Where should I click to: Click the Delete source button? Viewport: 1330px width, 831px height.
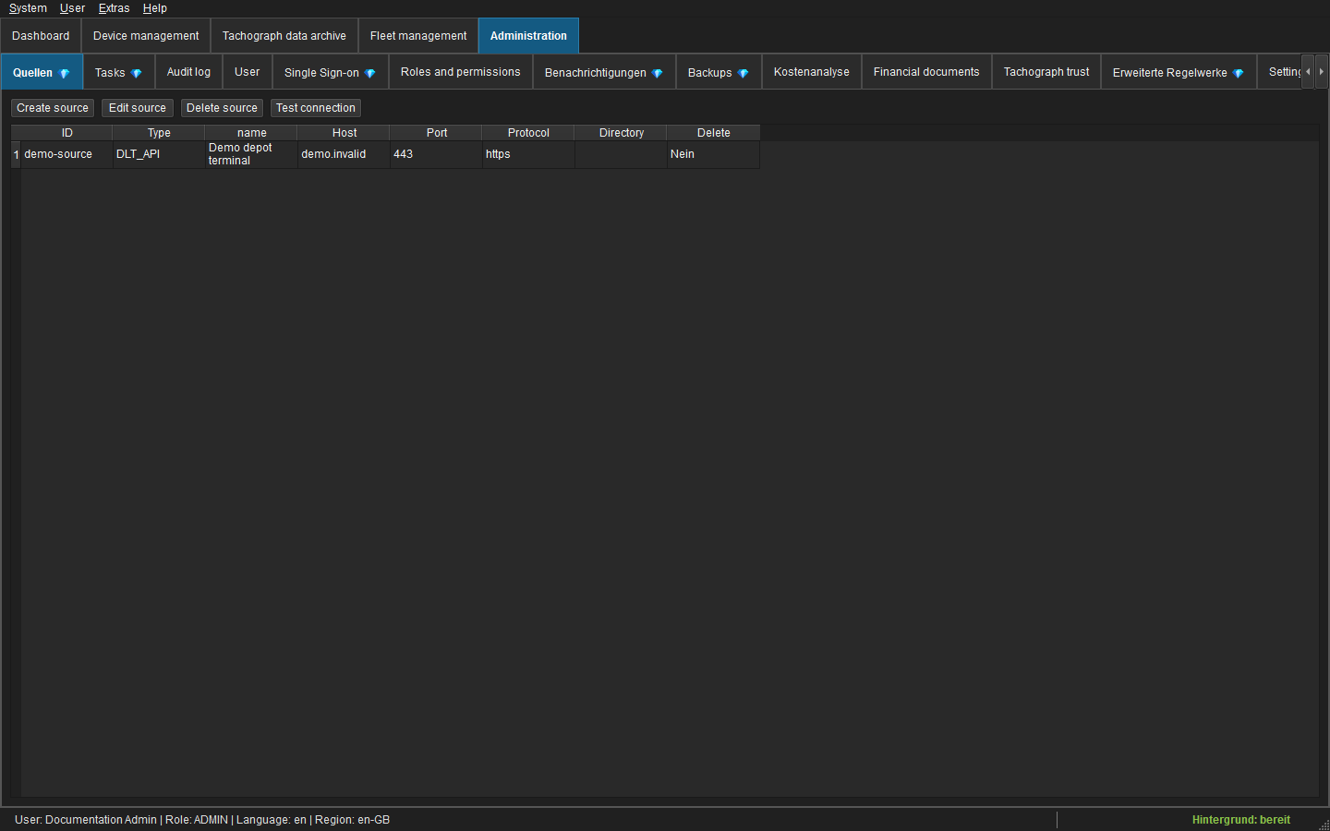222,108
